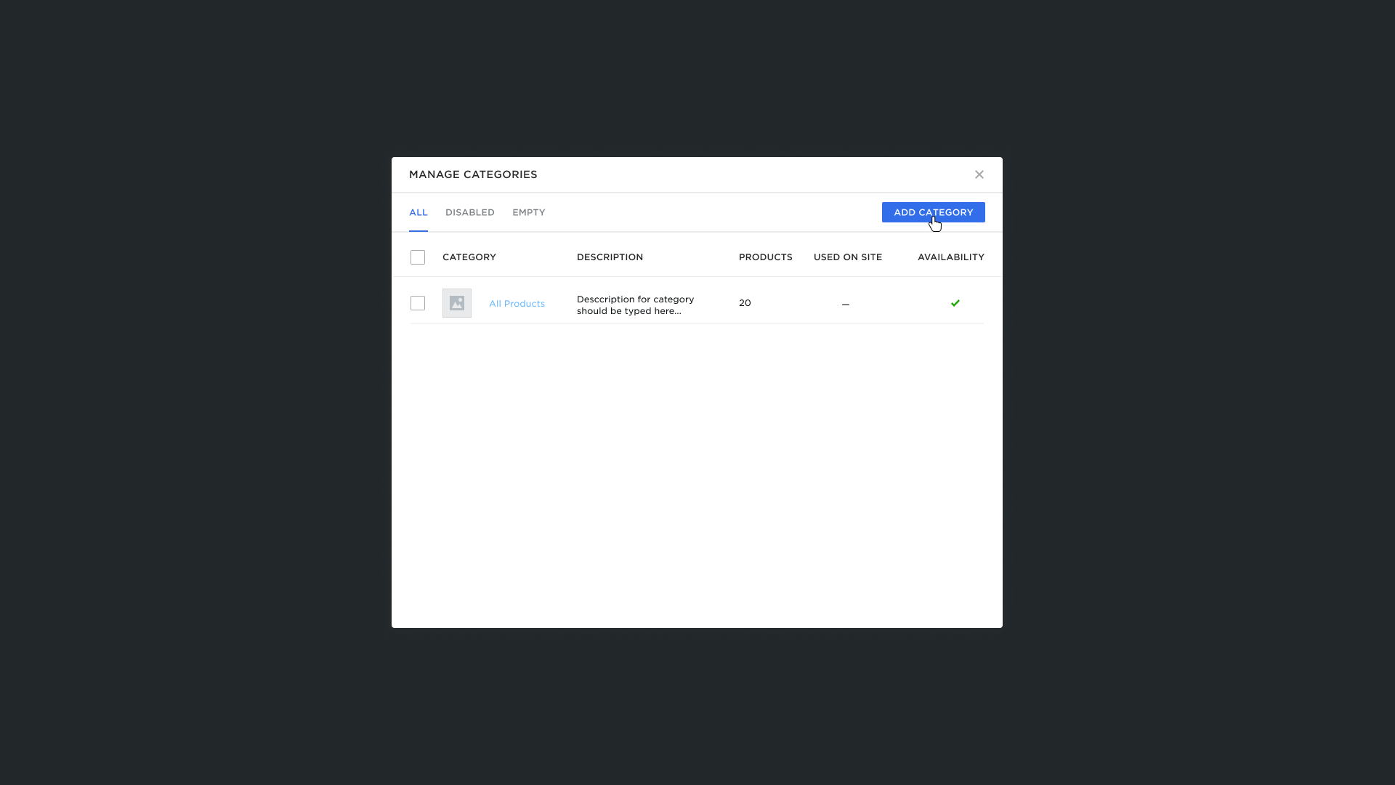Image resolution: width=1395 pixels, height=785 pixels.
Task: Switch to the Disabled tab
Action: click(469, 212)
